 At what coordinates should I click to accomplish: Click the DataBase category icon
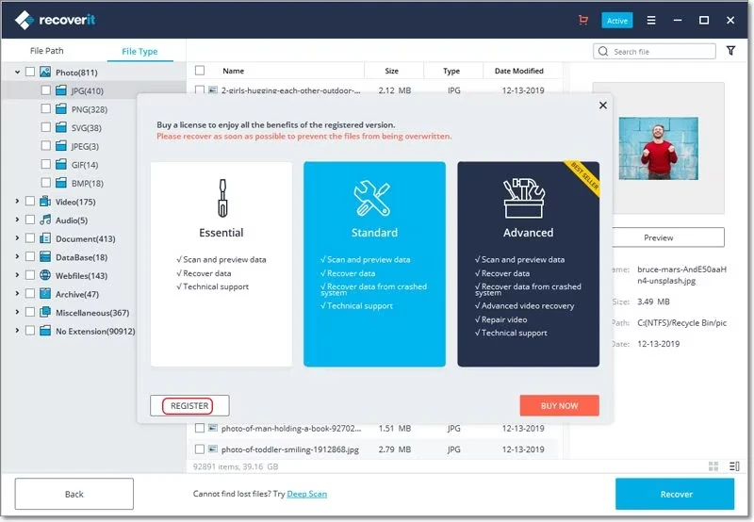click(x=45, y=256)
